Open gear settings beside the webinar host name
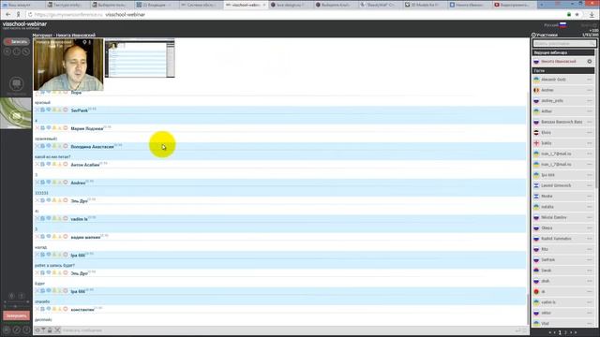Screen dimensions: 600x337 590,61
